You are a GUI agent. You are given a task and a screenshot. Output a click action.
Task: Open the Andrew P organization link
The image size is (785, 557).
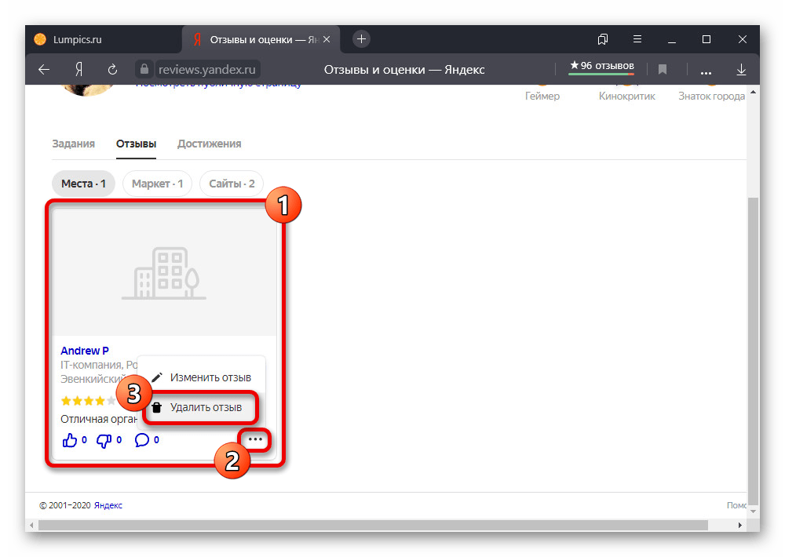(x=85, y=351)
